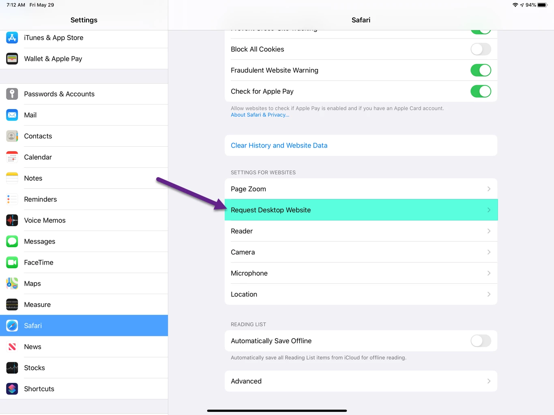
Task: Tap the Safari compass icon
Action: (12, 326)
